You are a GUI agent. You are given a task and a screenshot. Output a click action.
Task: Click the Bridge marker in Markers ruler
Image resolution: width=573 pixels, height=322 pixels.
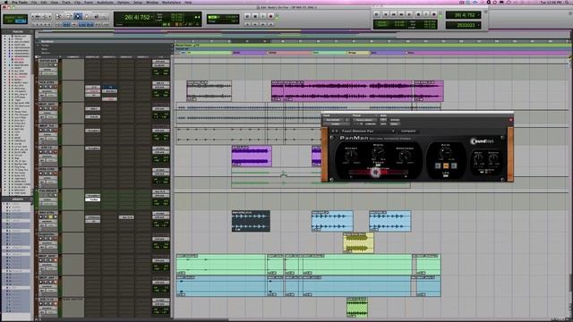coord(353,53)
